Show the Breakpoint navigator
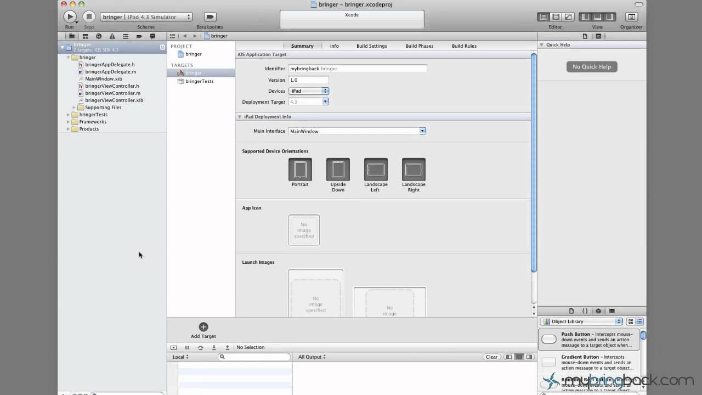Image resolution: width=702 pixels, height=395 pixels. [139, 36]
